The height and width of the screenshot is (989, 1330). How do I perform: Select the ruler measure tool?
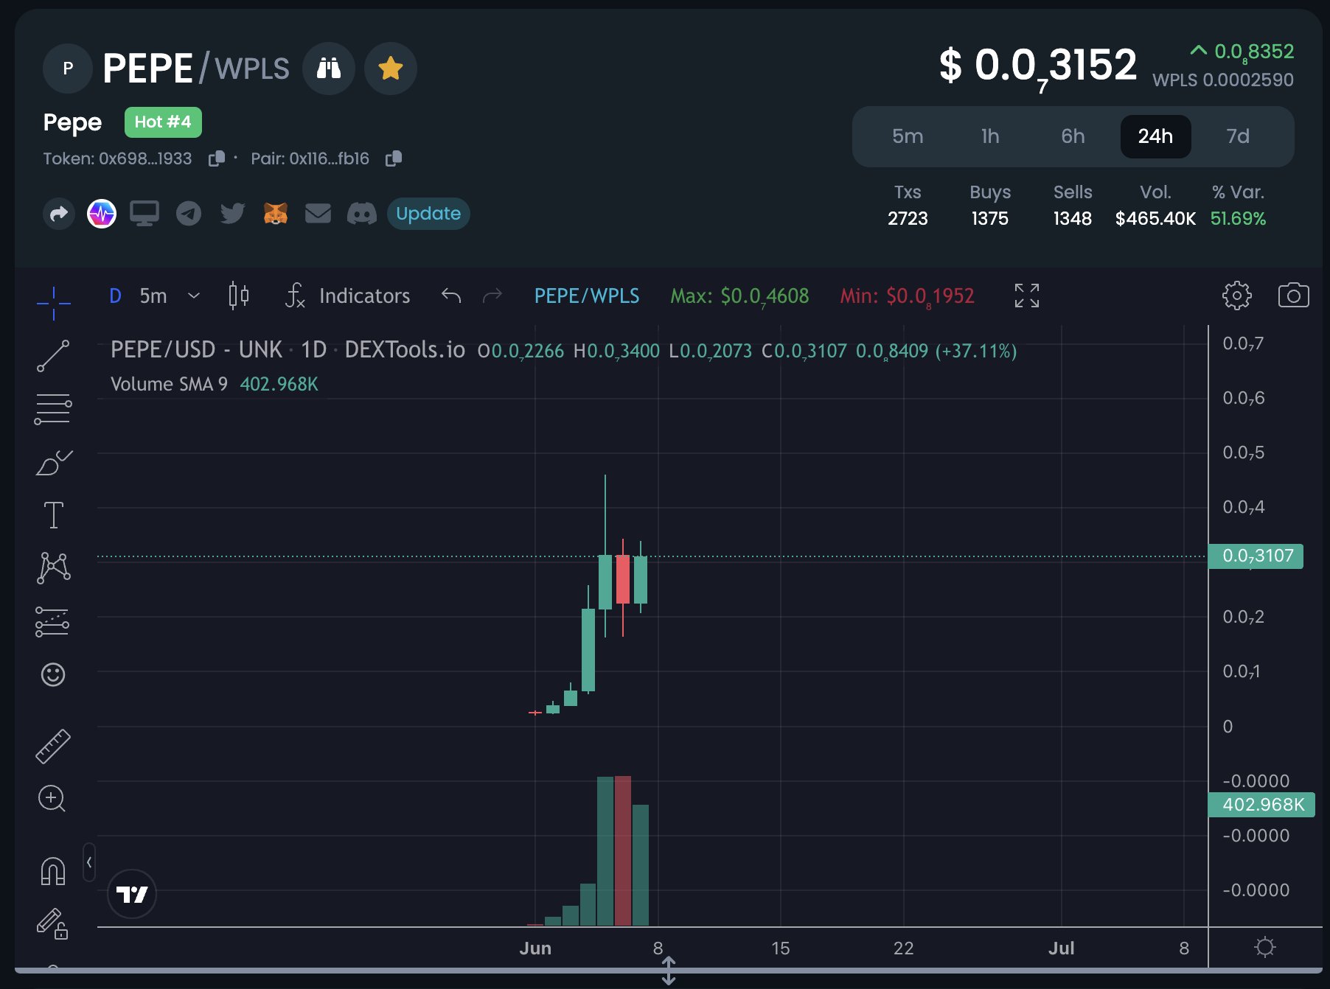pyautogui.click(x=53, y=746)
